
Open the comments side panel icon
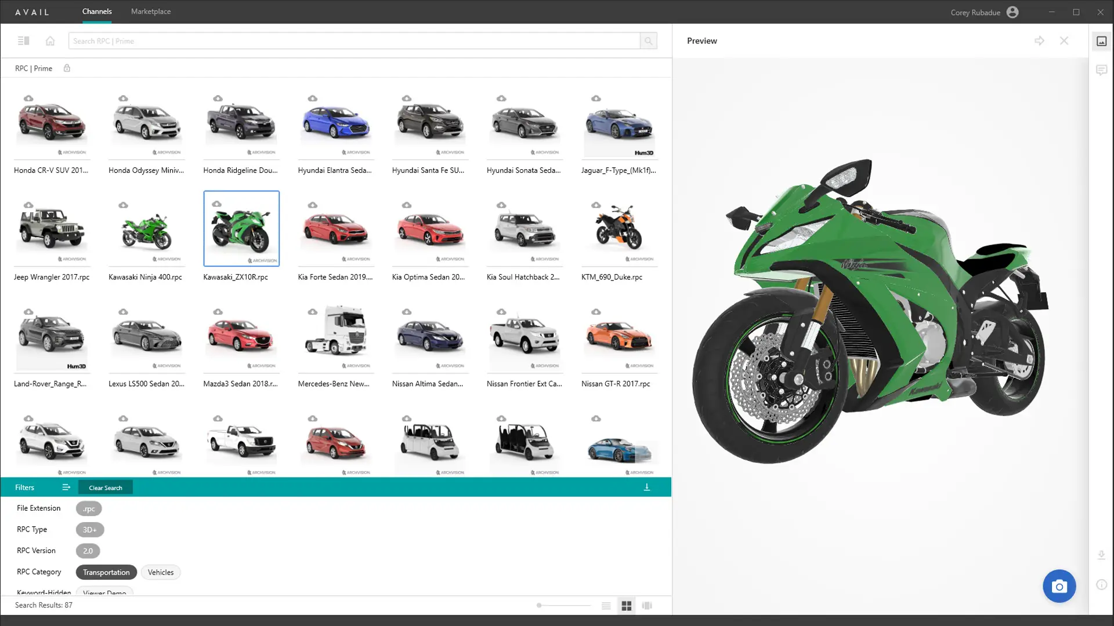tap(1101, 70)
